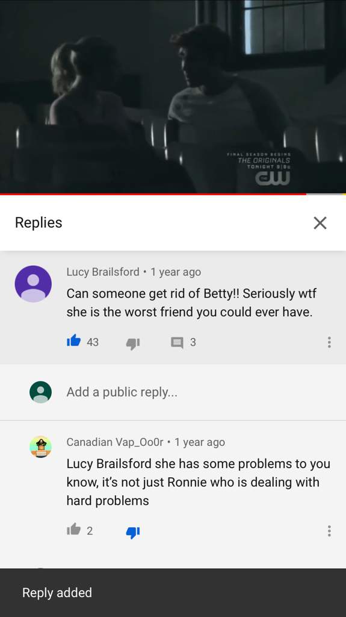
Task: Tap Lucy Brailsford's comment text about Betty
Action: (x=191, y=302)
